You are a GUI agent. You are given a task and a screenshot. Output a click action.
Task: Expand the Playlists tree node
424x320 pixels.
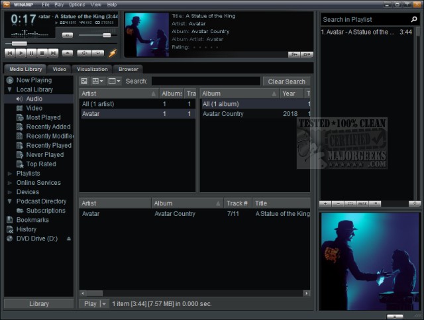10,174
